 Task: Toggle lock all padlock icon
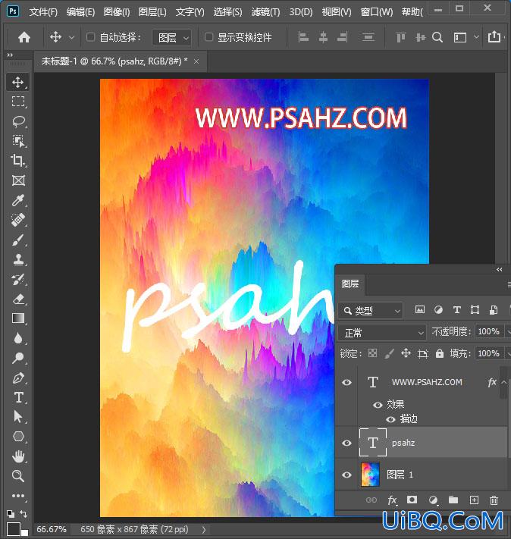click(440, 353)
